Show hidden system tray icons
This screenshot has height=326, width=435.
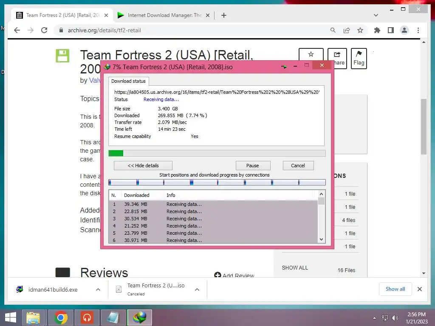375,318
